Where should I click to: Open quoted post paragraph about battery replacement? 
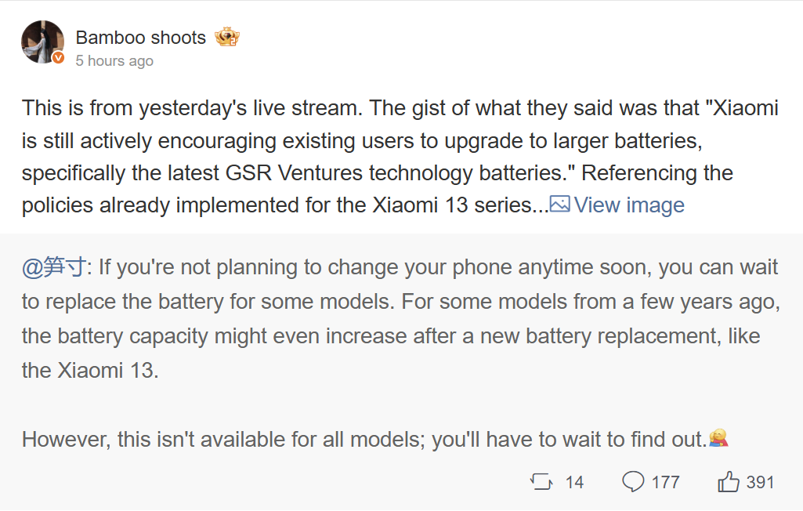tap(401, 319)
